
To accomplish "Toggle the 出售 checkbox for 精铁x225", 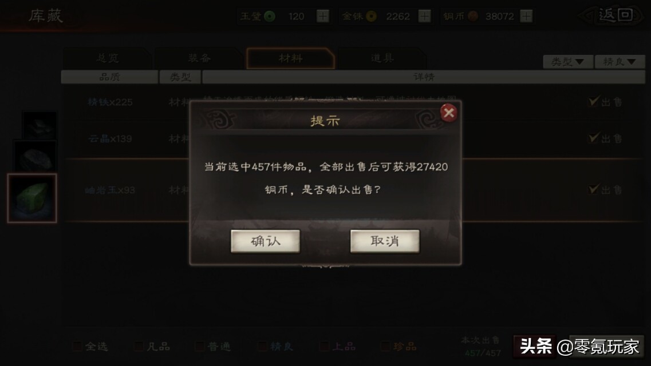I will click(594, 101).
